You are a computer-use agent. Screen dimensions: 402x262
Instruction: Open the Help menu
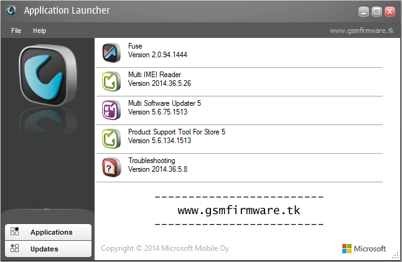point(39,30)
